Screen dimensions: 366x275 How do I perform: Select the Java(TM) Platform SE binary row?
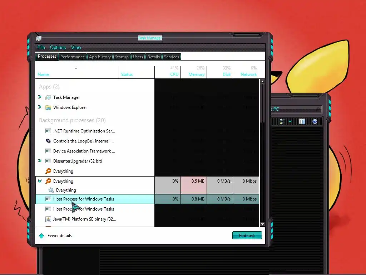click(x=147, y=219)
